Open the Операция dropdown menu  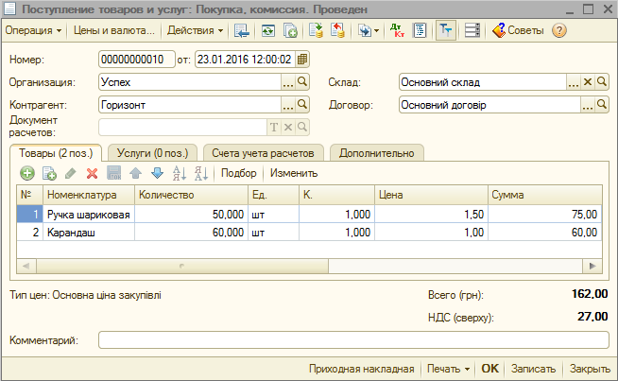(34, 30)
